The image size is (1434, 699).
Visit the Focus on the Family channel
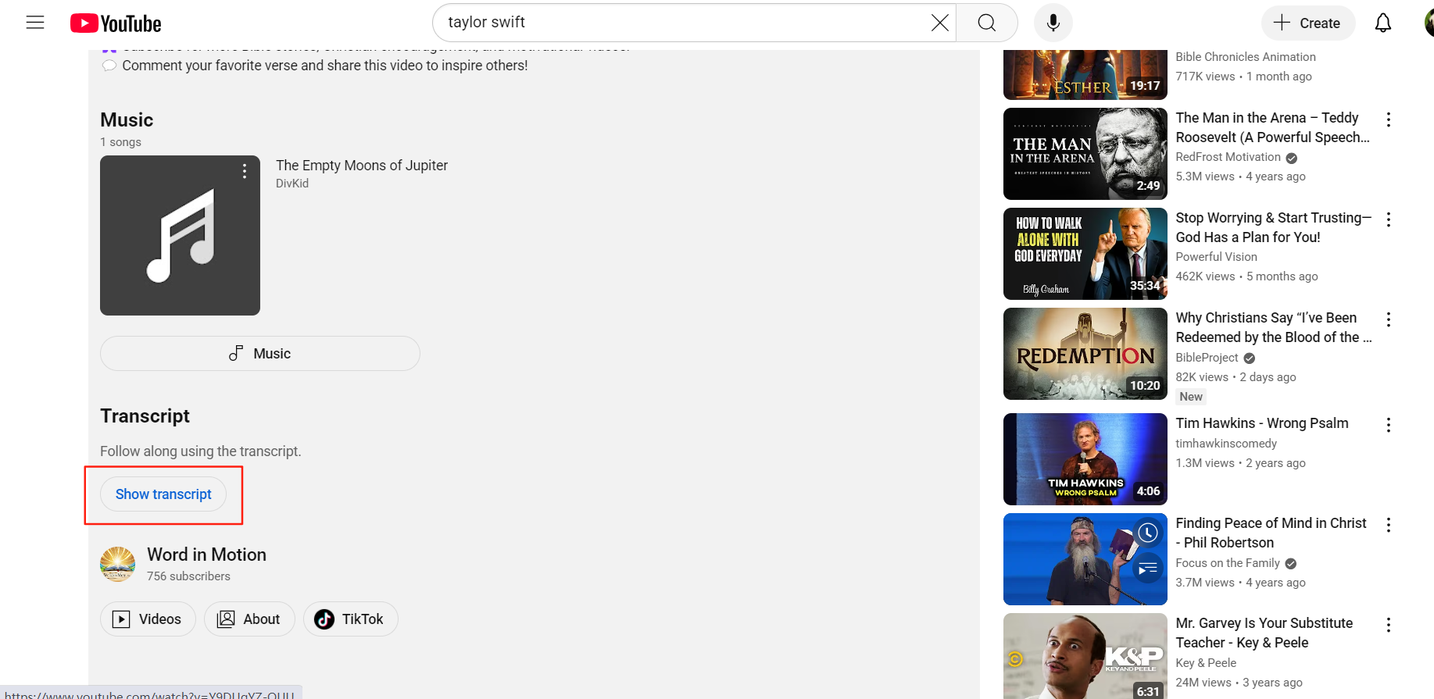pyautogui.click(x=1228, y=563)
